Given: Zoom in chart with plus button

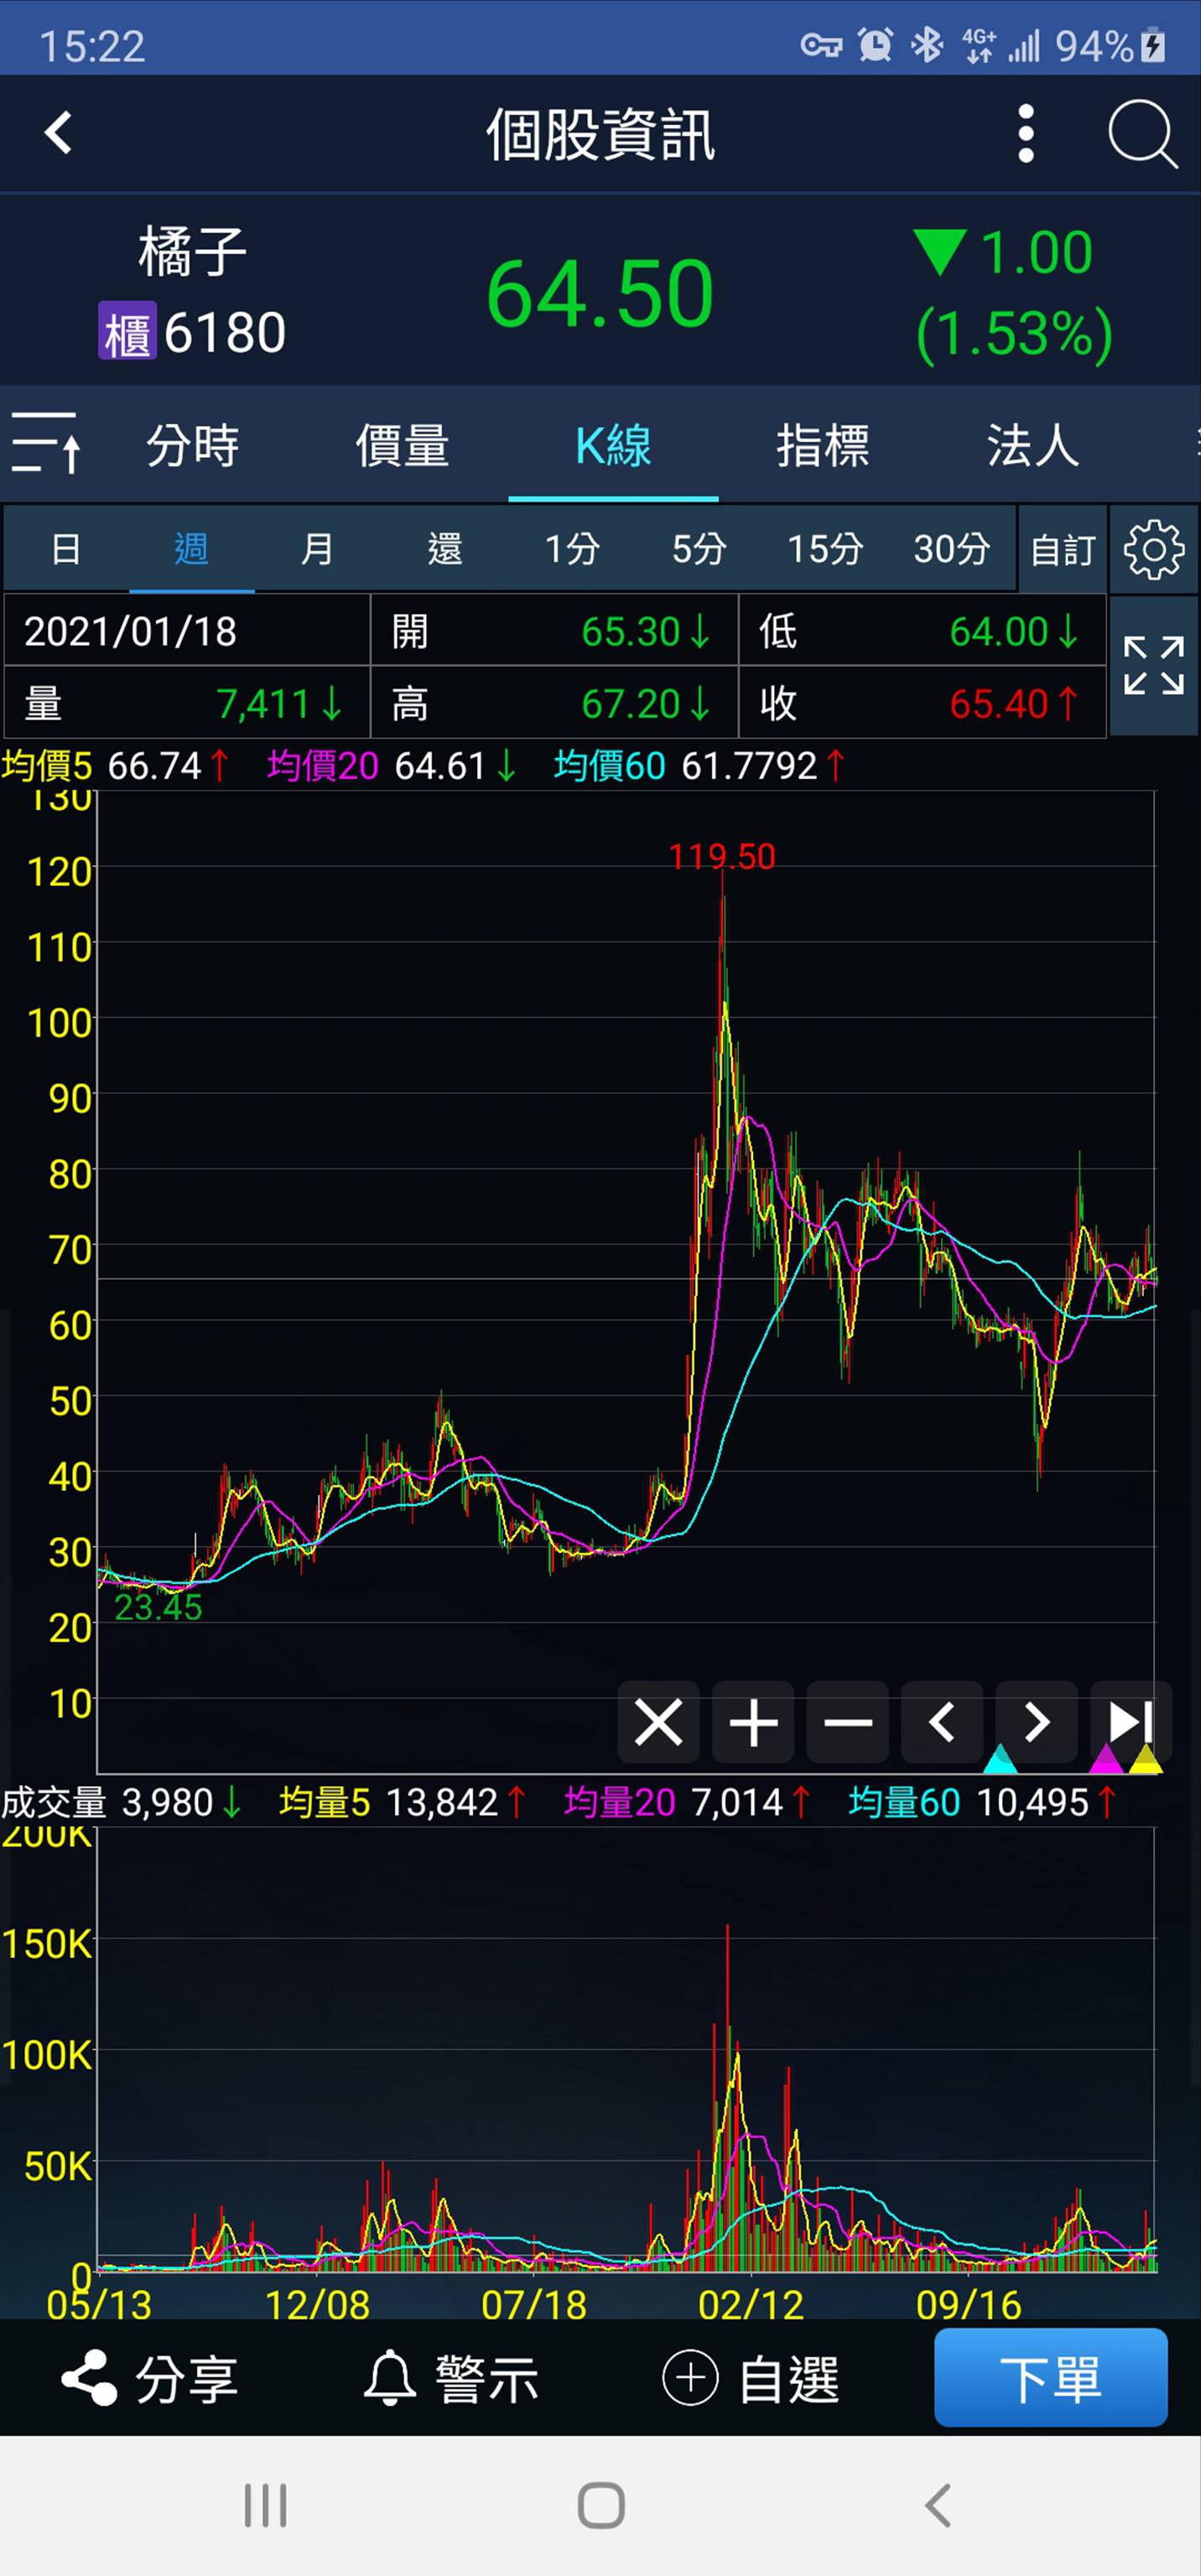Looking at the screenshot, I should (x=753, y=1722).
